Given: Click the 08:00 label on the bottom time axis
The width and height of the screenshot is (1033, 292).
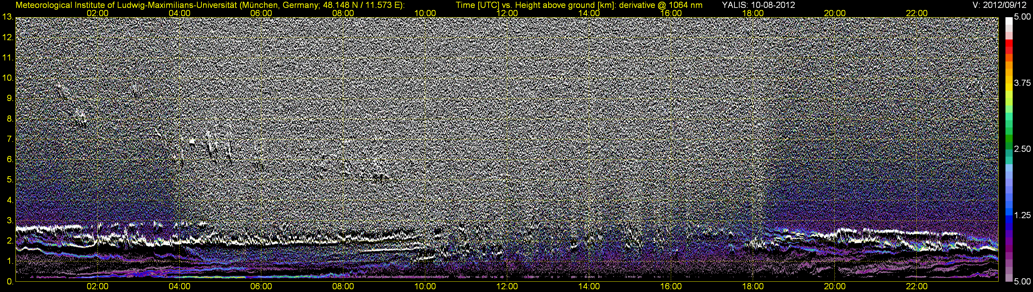Looking at the screenshot, I should tap(343, 287).
